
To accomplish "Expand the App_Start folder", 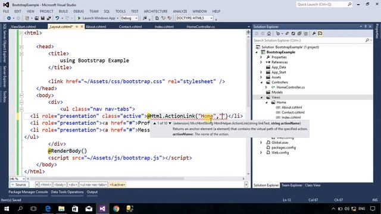I will coord(261,72).
